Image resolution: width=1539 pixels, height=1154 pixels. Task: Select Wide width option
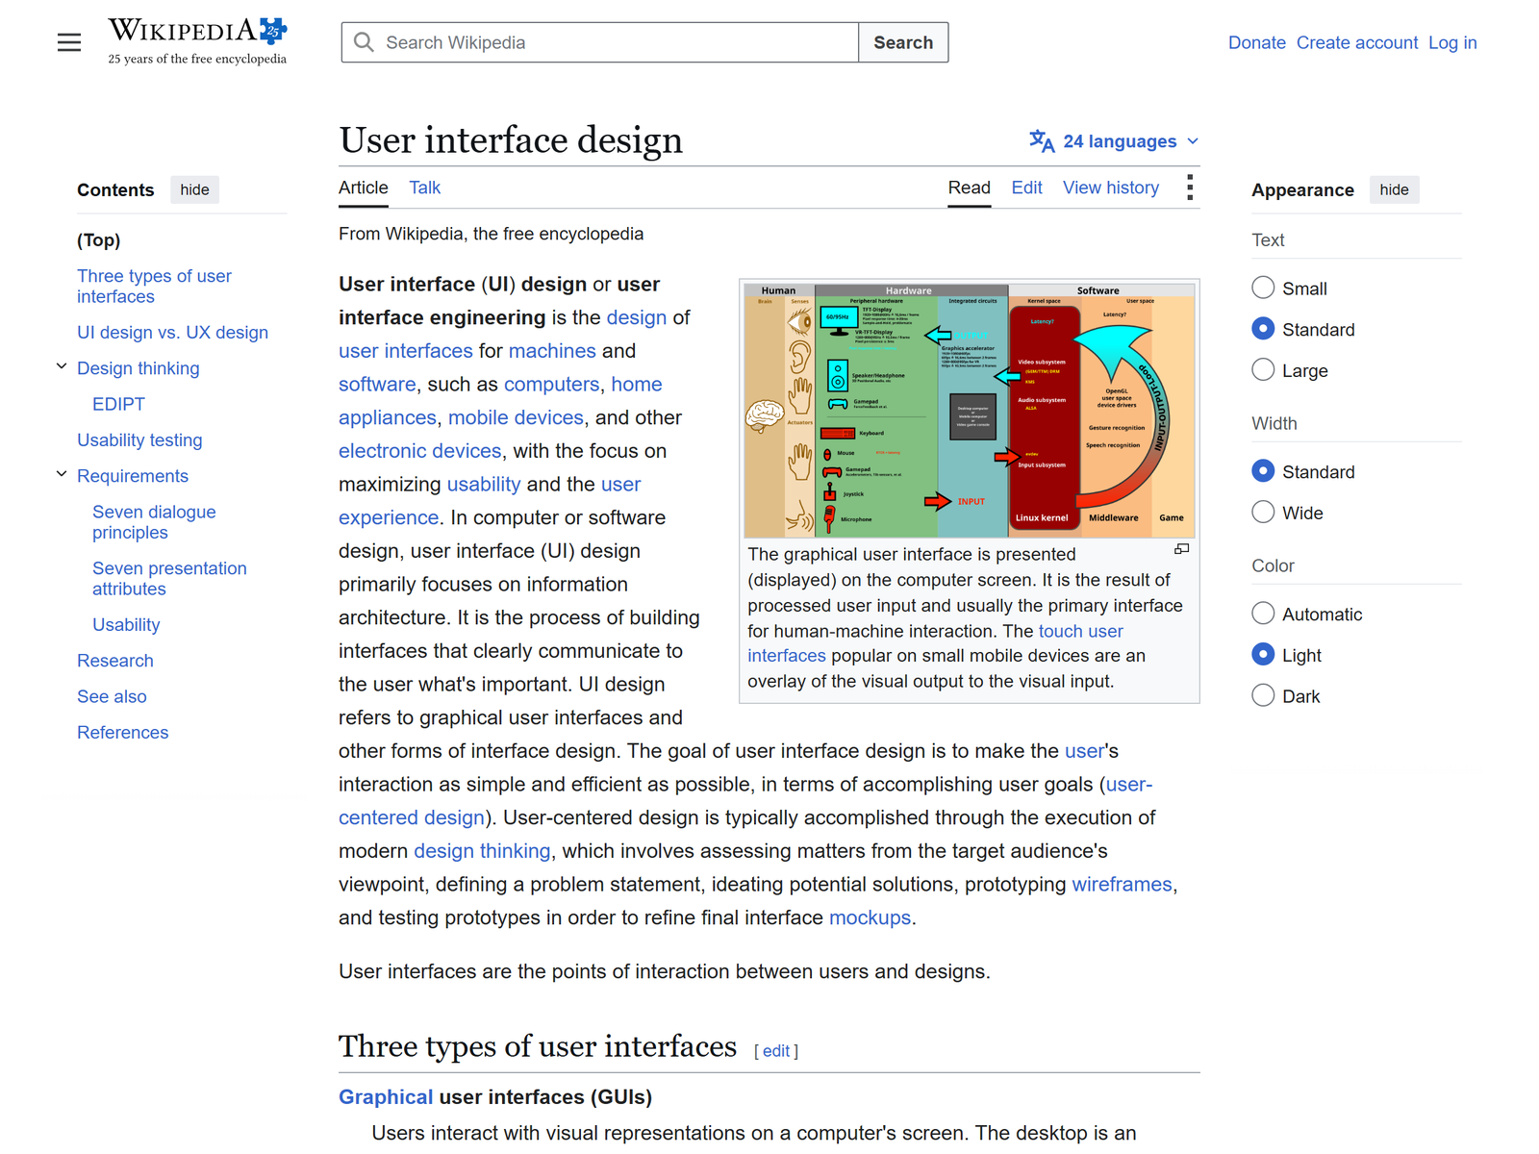tap(1263, 513)
